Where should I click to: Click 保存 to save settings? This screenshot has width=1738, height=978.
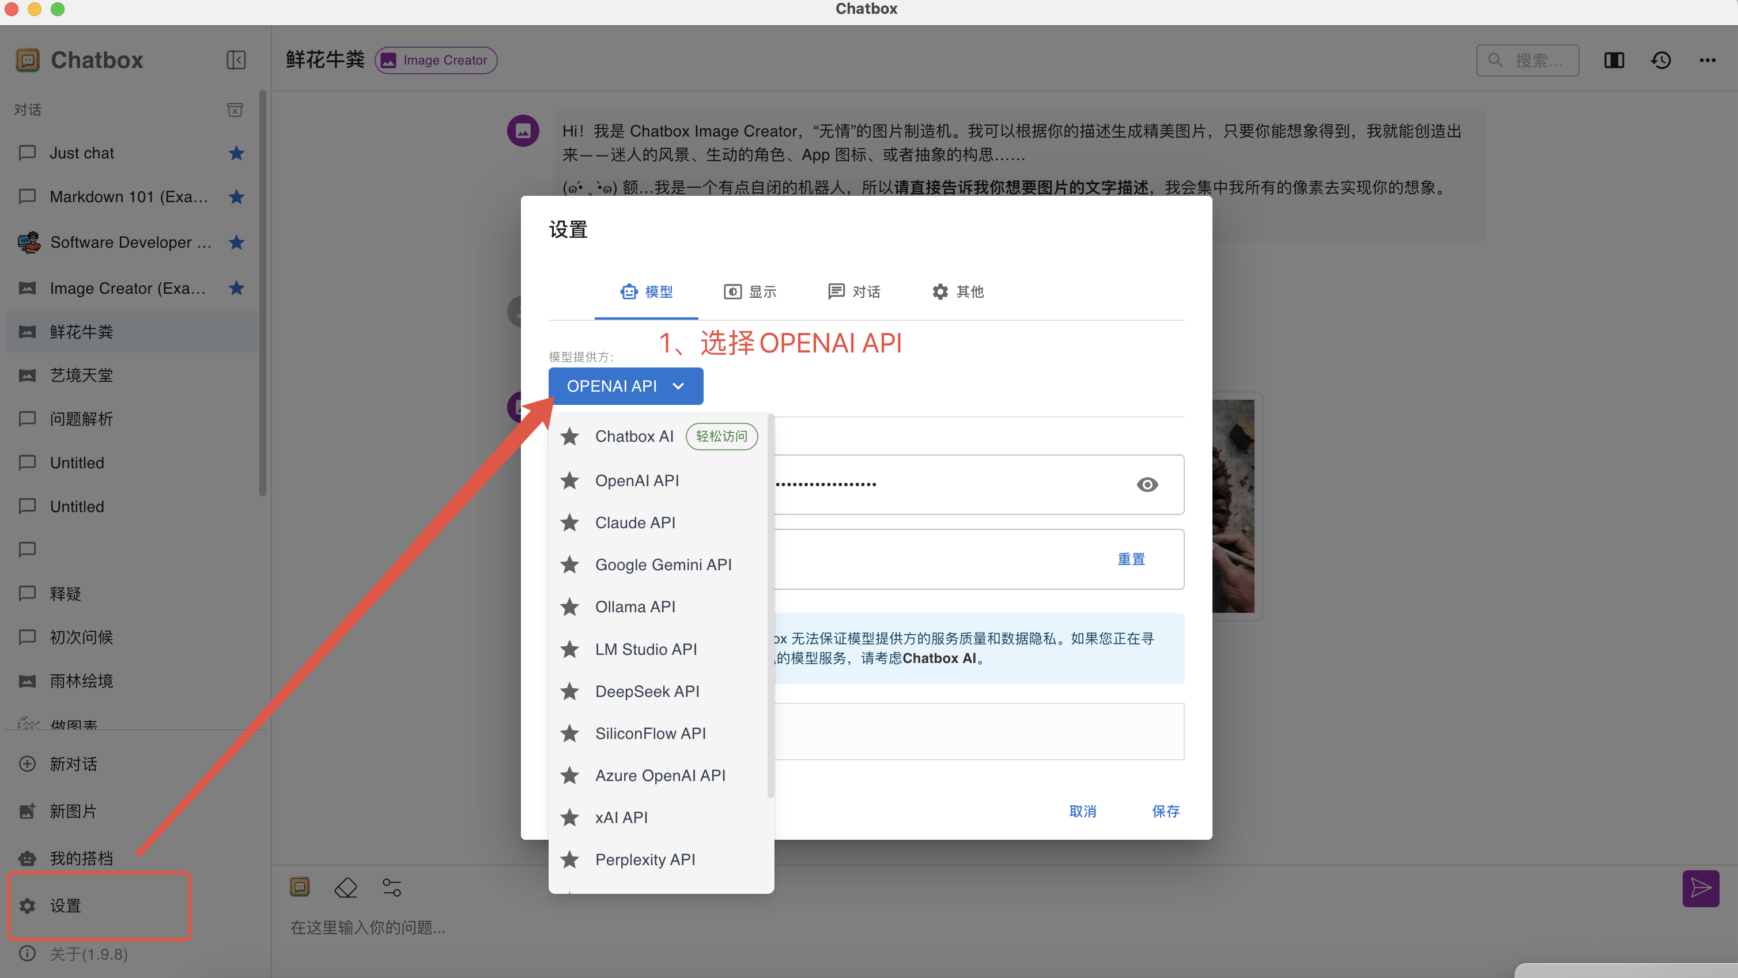pos(1165,812)
